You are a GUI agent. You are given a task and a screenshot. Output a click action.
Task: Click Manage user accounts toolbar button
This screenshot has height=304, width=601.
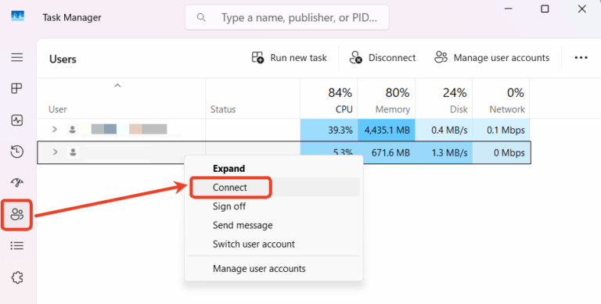[x=491, y=58]
